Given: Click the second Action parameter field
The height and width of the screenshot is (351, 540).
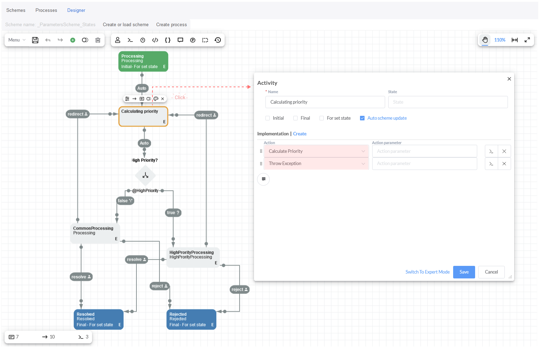Looking at the screenshot, I should (x=425, y=164).
